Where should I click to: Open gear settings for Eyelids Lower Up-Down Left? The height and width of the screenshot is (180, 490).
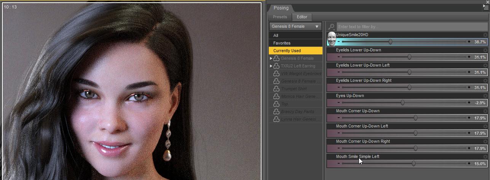(x=485, y=65)
